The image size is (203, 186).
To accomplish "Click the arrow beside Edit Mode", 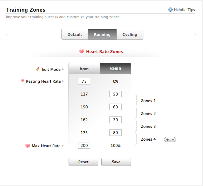I will tap(63, 69).
